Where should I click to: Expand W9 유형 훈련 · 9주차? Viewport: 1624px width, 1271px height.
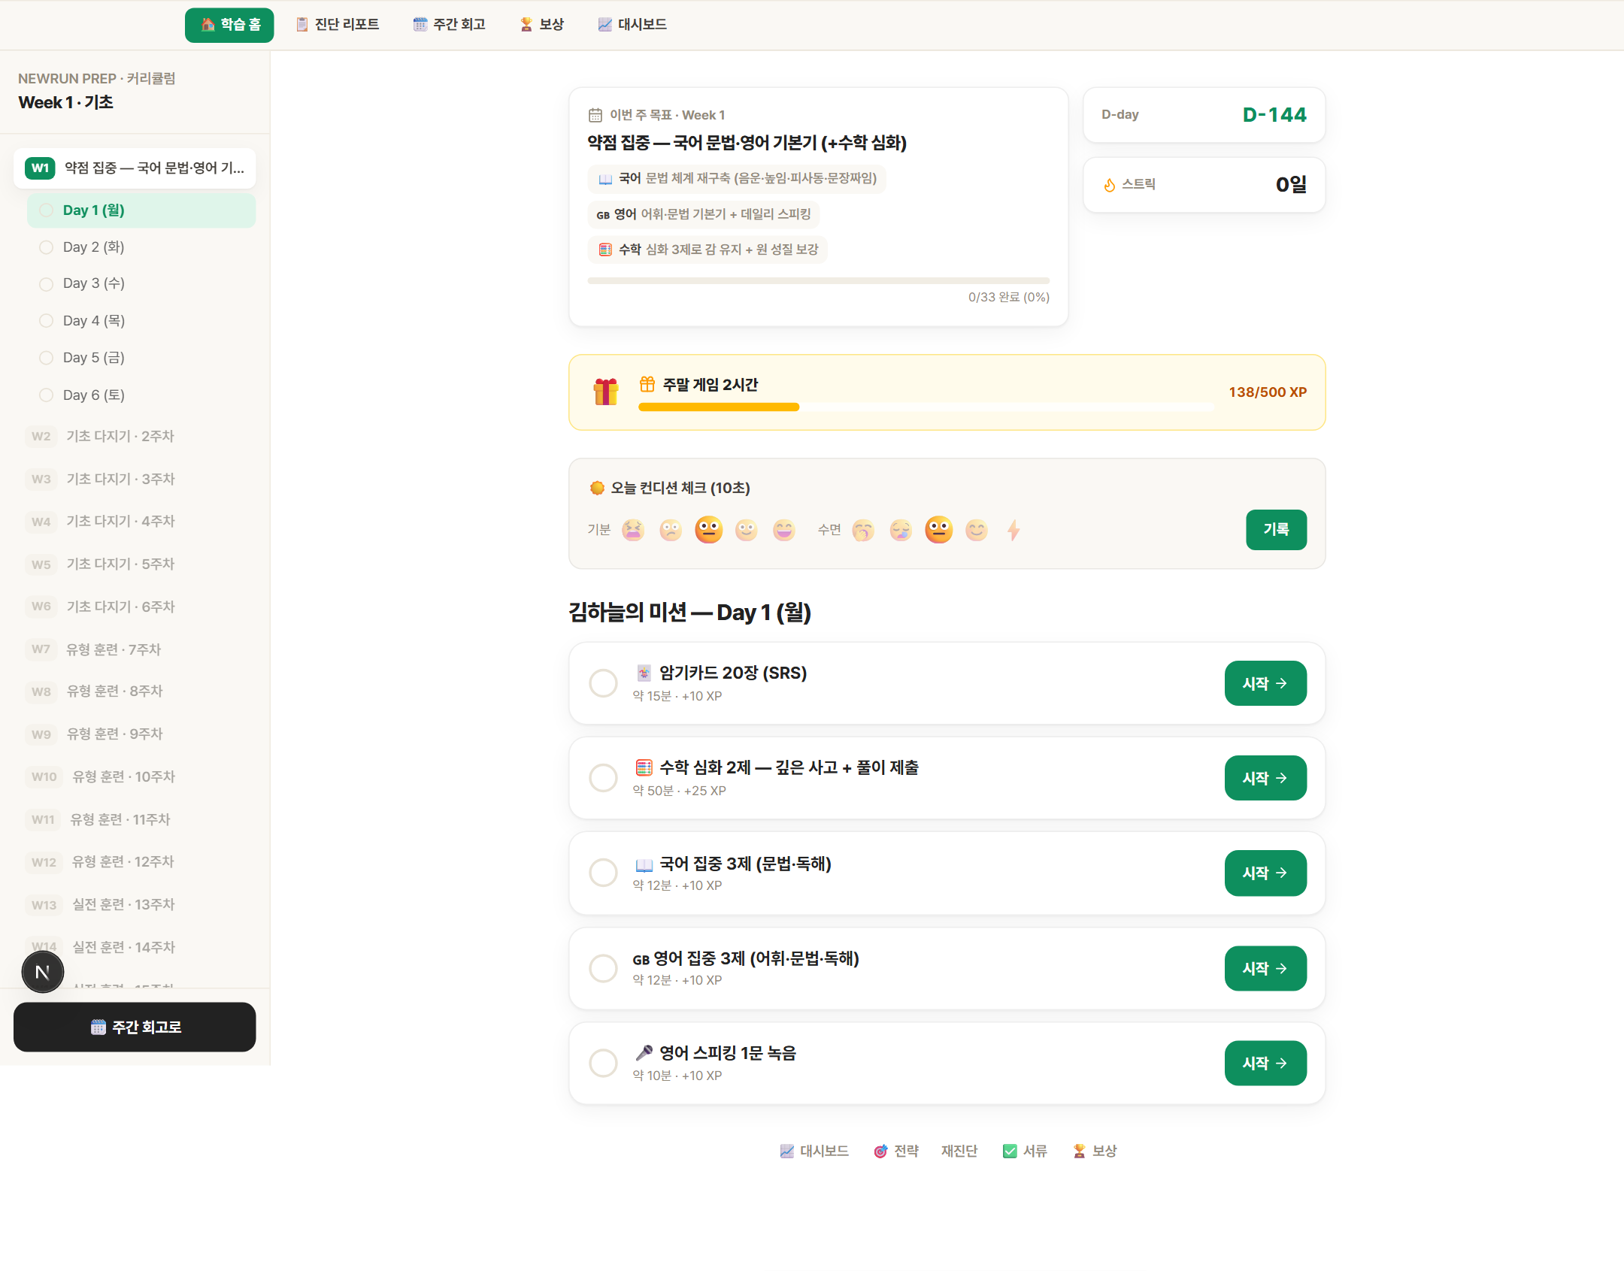(x=135, y=734)
